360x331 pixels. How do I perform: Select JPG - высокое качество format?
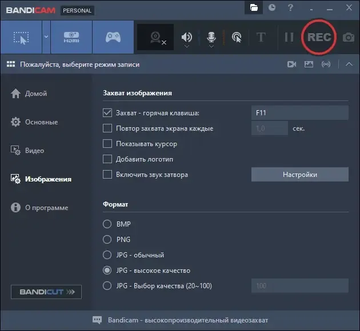(x=107, y=271)
